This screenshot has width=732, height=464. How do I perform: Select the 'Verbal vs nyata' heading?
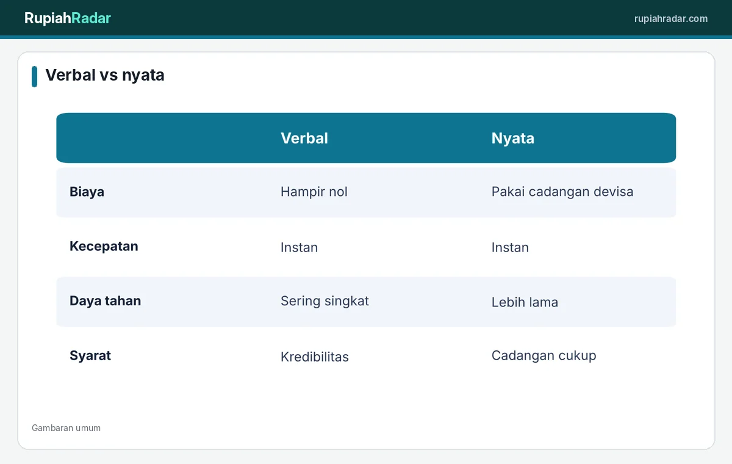105,75
